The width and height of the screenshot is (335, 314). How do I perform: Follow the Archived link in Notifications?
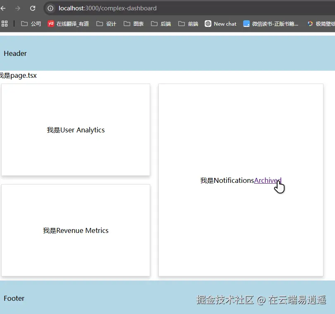coord(268,180)
